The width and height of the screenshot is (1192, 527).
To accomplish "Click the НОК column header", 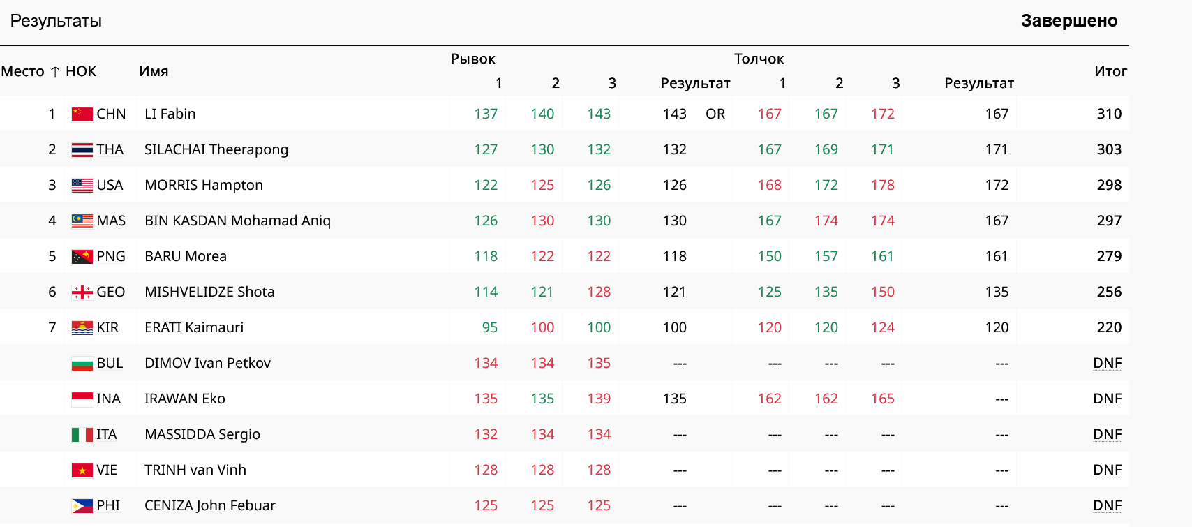I will 81,71.
